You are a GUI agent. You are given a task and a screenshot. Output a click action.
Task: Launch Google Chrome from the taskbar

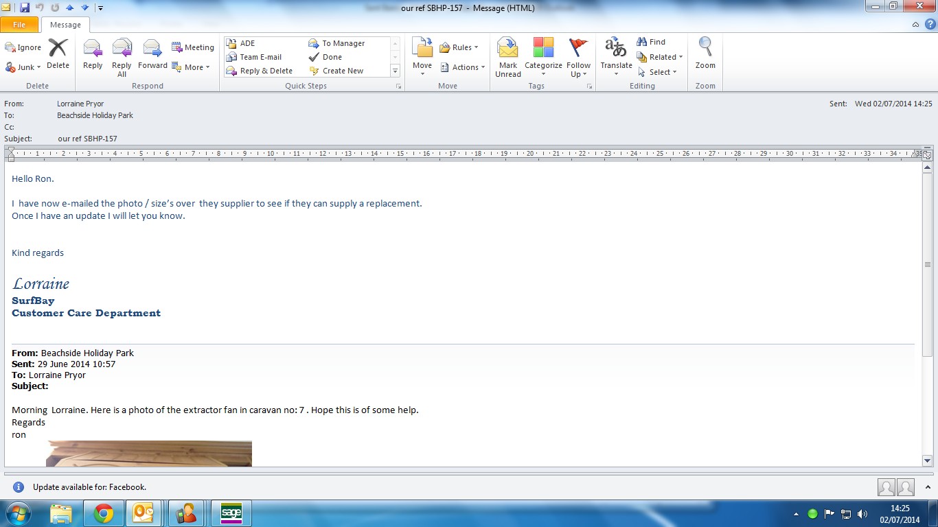104,513
